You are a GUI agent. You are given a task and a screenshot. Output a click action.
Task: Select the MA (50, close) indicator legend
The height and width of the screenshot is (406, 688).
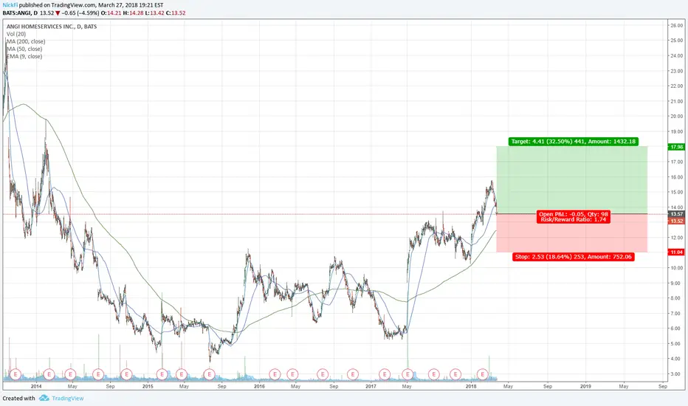(x=24, y=49)
